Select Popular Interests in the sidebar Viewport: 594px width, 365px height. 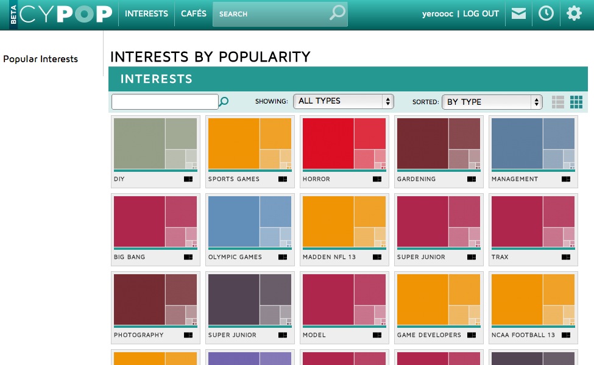[41, 59]
